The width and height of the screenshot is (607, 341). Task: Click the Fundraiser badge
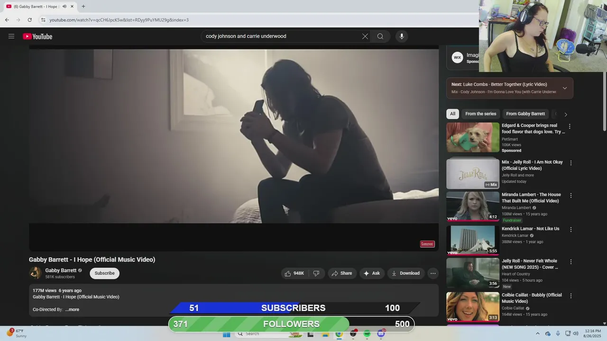click(x=512, y=221)
